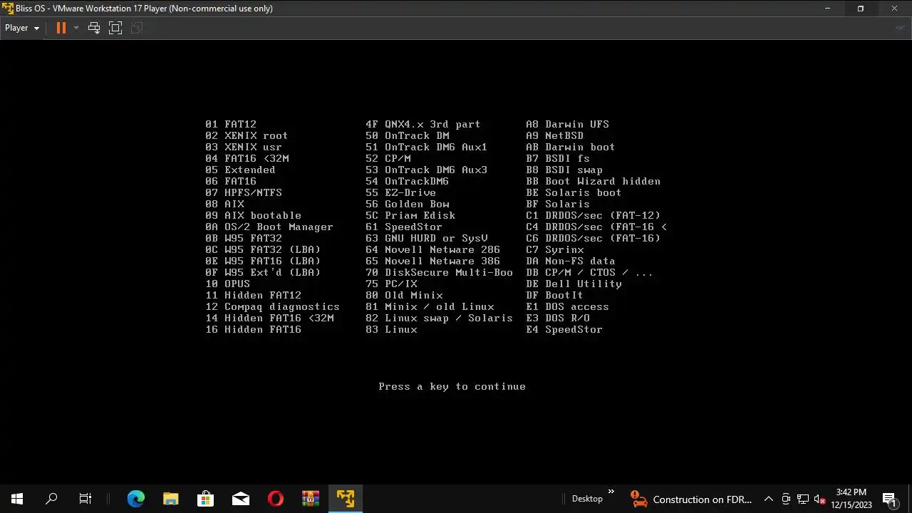Screen dimensions: 912x513
Task: Click the 'A8 Darwin UFS' entry
Action: point(567,124)
